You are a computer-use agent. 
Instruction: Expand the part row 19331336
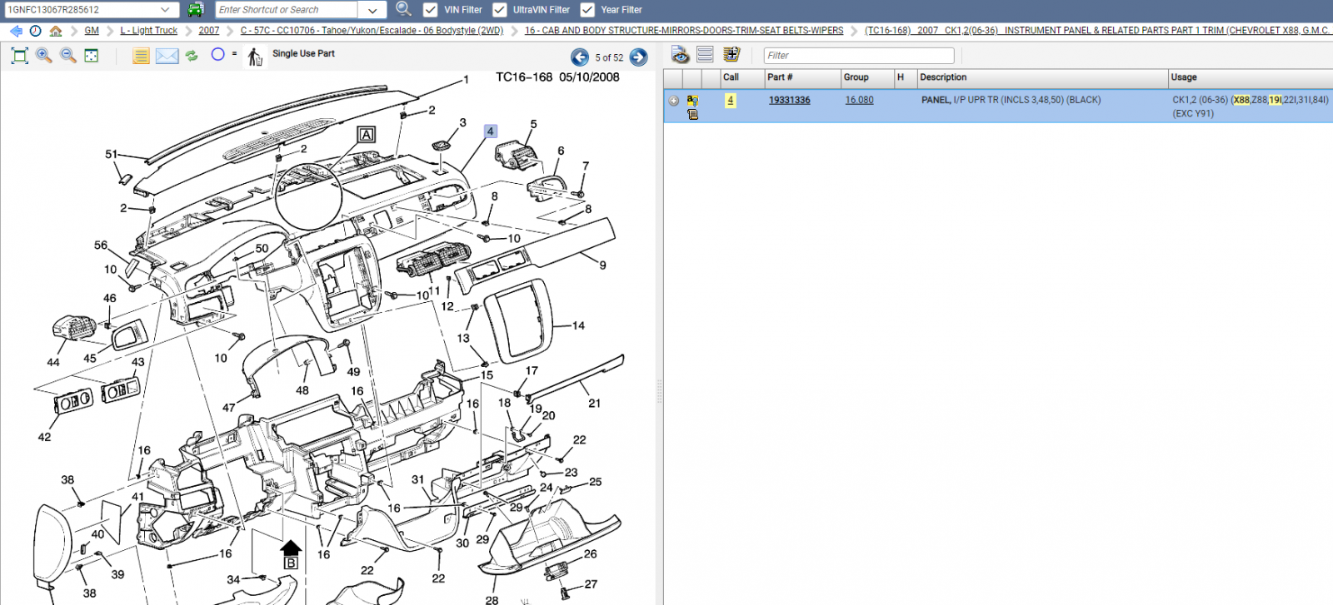pyautogui.click(x=674, y=101)
